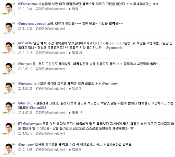Open the @for_yed mention link
Viewport: 175px width, 157px height.
pyautogui.click(x=25, y=64)
